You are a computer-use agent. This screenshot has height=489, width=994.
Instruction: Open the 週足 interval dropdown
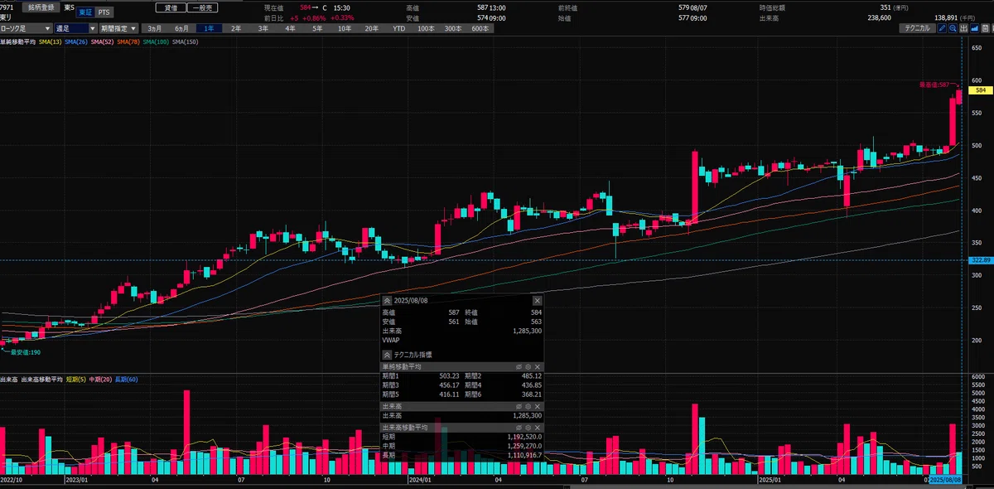75,27
